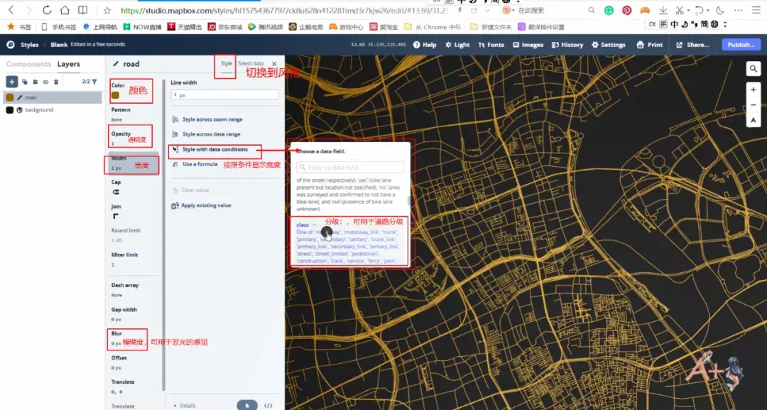
Task: Open the style History
Action: [x=567, y=45]
